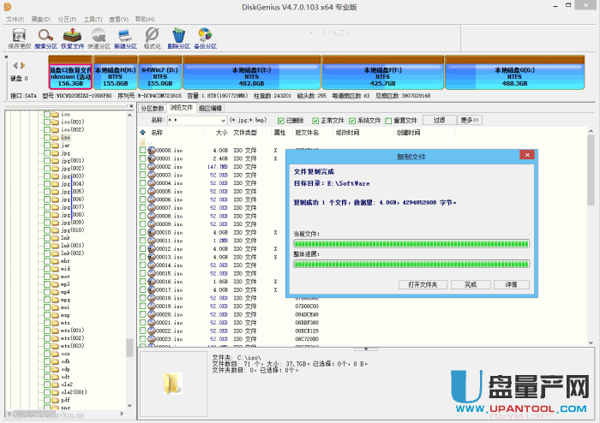The width and height of the screenshot is (600, 423).
Task: Click the 删除分区 (Delete Partition) trash icon
Action: pos(180,37)
